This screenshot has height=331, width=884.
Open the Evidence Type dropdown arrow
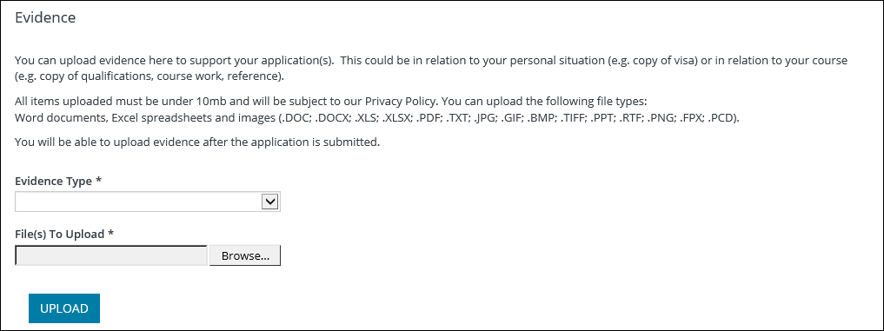click(x=270, y=202)
